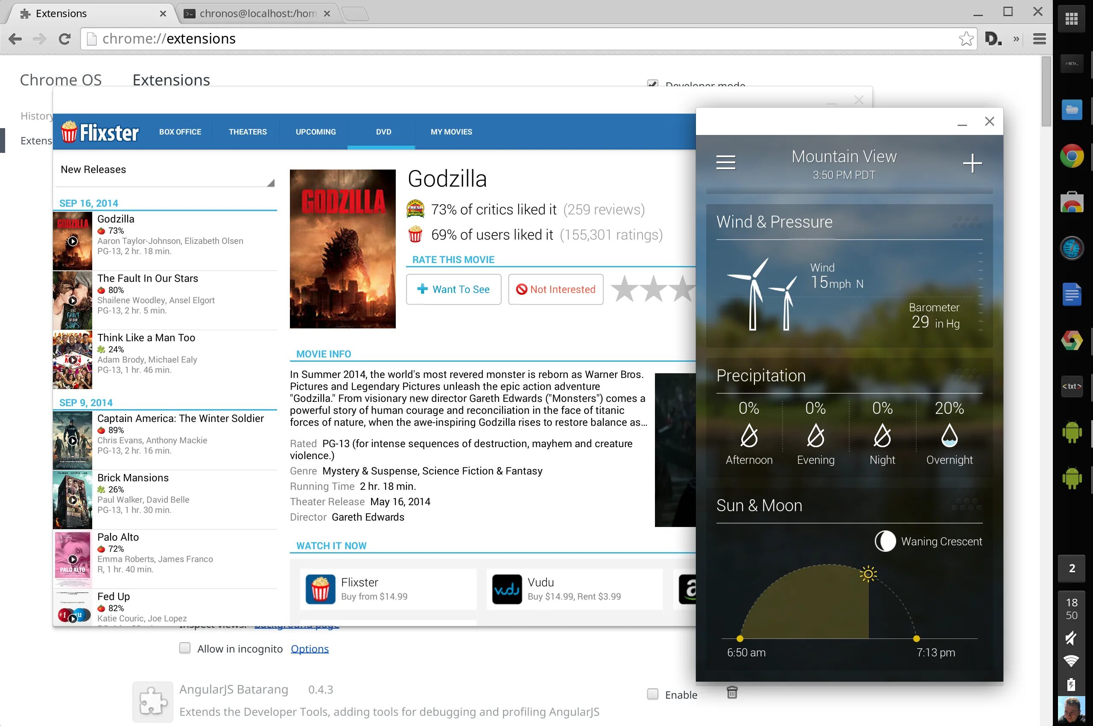Viewport: 1093px width, 726px height.
Task: Open the shelf clock showing 18 50
Action: pyautogui.click(x=1072, y=609)
